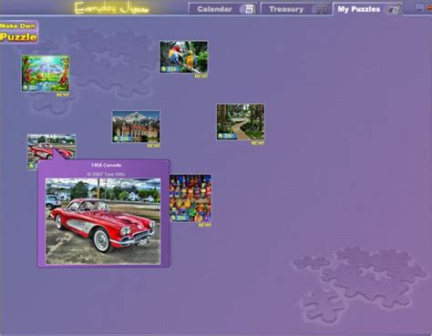Click the photo stack icon on My Puzzles tab
The height and width of the screenshot is (336, 432).
click(x=393, y=9)
